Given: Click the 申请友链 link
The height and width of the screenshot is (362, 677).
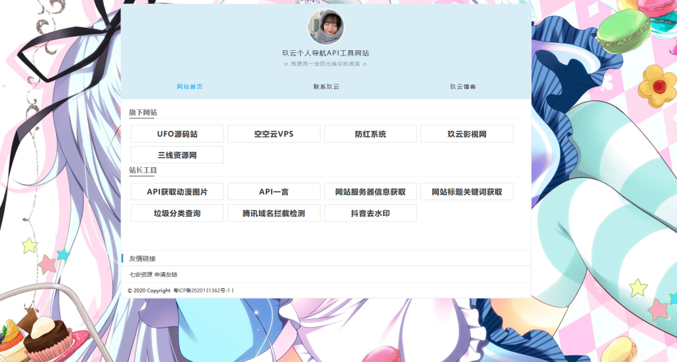Looking at the screenshot, I should 166,274.
